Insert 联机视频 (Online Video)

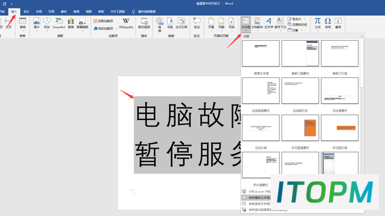(x=144, y=24)
